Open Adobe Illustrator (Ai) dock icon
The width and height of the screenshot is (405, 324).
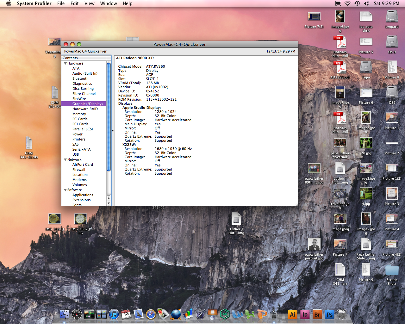tap(293, 314)
